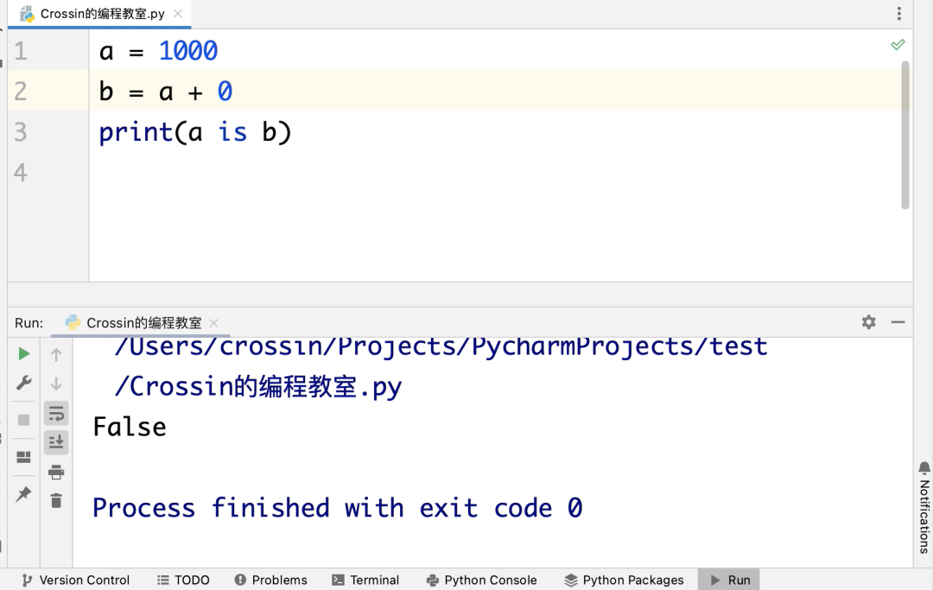Select the Crossin的编程教室.py editor tab
Screen dimensions: 933x590
tap(100, 14)
